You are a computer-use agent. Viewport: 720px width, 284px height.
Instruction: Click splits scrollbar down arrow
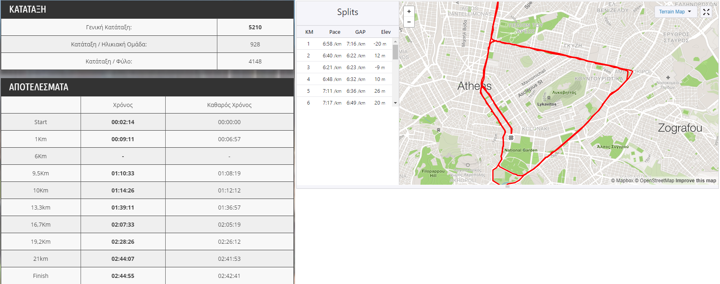point(395,103)
